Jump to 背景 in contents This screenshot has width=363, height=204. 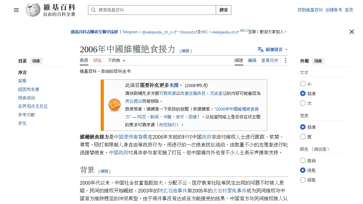pos(22,81)
